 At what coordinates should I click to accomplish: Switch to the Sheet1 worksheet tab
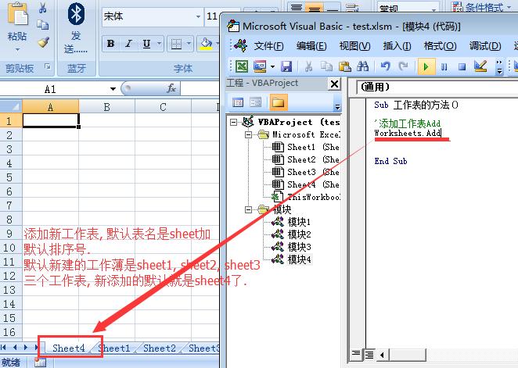115,348
